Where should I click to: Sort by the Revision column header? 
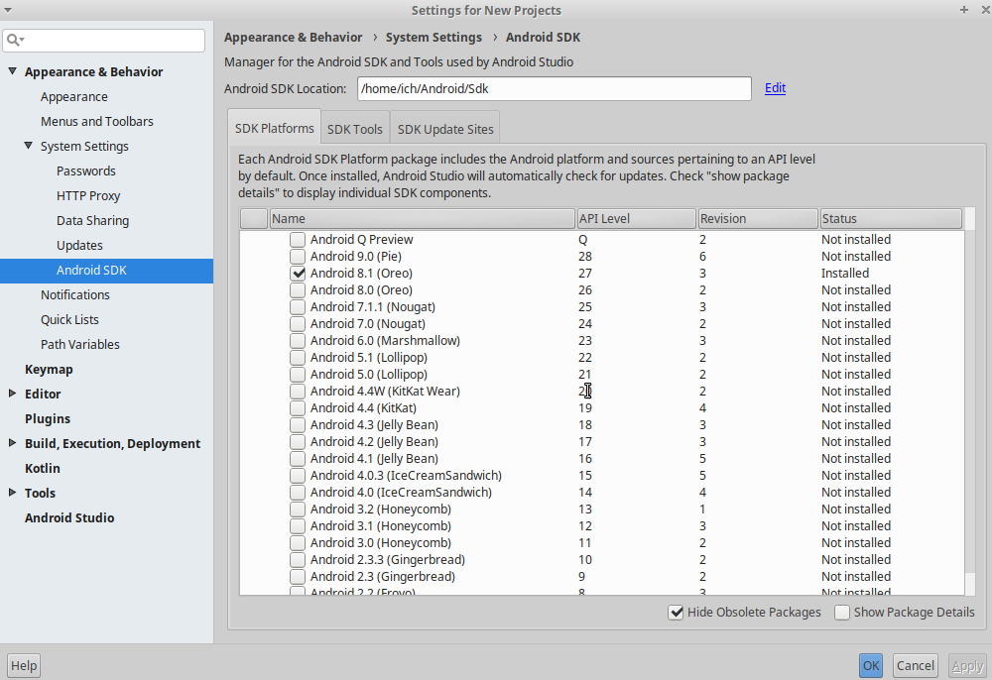coord(758,219)
